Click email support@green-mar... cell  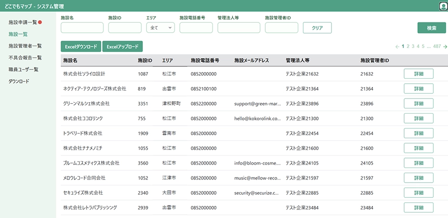258,103
